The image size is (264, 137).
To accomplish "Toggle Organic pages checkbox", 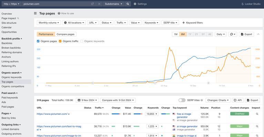I will [38, 41].
